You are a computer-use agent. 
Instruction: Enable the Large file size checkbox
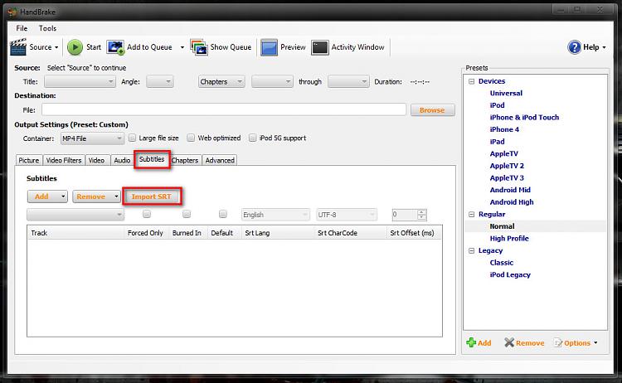[133, 138]
